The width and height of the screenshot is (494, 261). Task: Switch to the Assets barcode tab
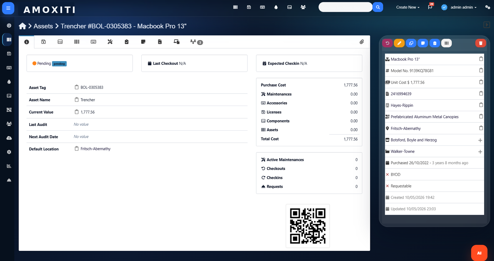77,42
